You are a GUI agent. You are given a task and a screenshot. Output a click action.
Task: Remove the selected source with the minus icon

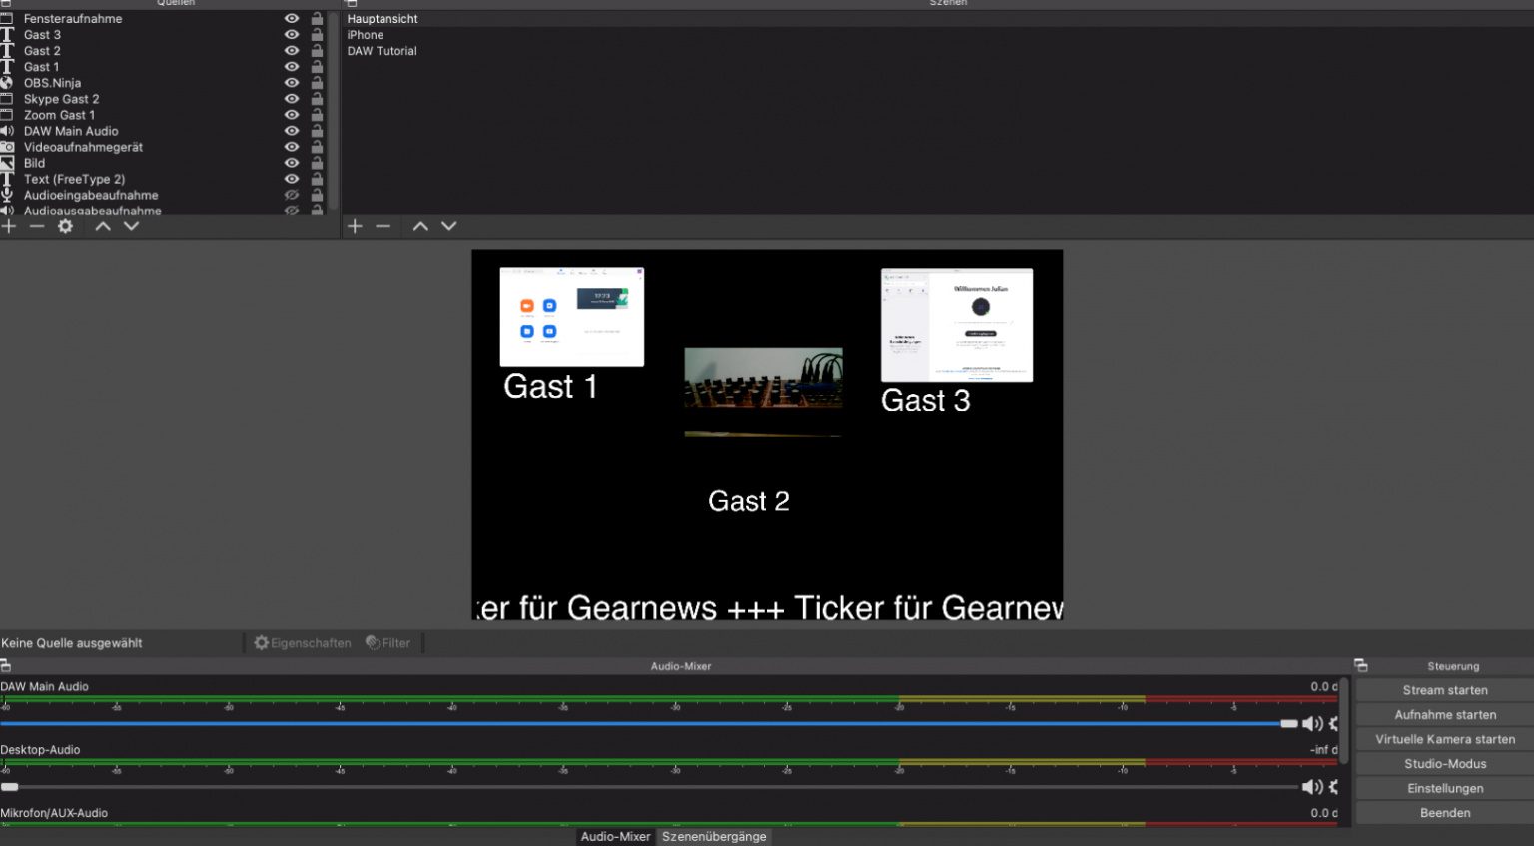tap(37, 227)
